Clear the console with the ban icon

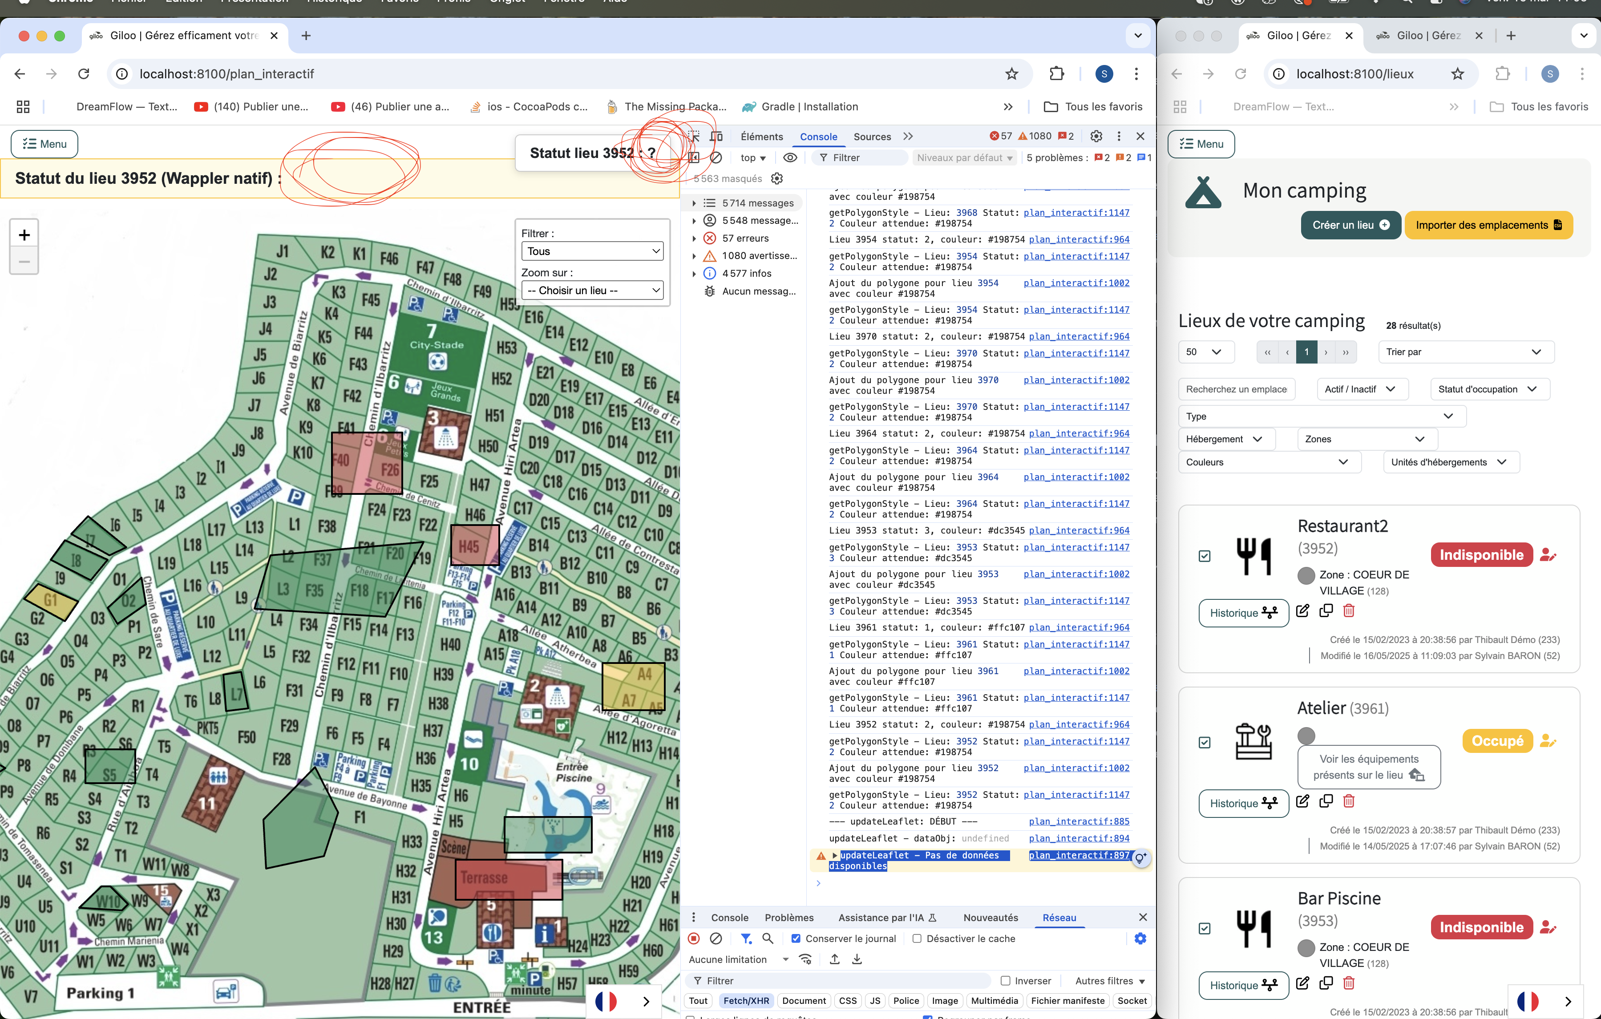716,158
